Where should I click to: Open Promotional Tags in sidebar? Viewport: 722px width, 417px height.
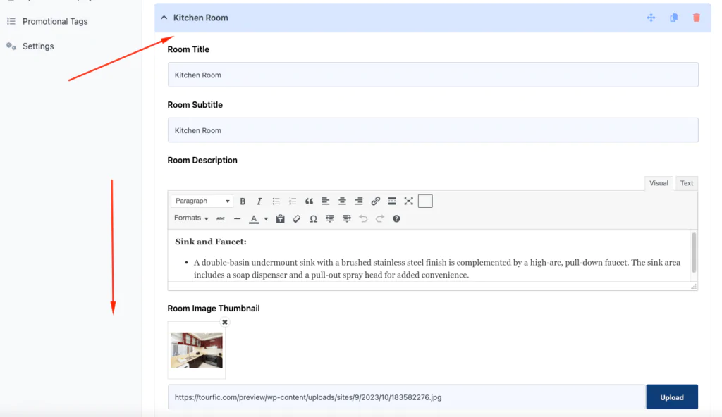pyautogui.click(x=55, y=21)
